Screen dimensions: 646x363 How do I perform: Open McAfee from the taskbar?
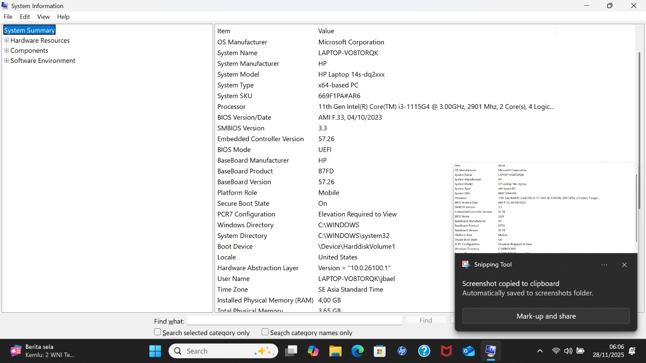(x=446, y=351)
